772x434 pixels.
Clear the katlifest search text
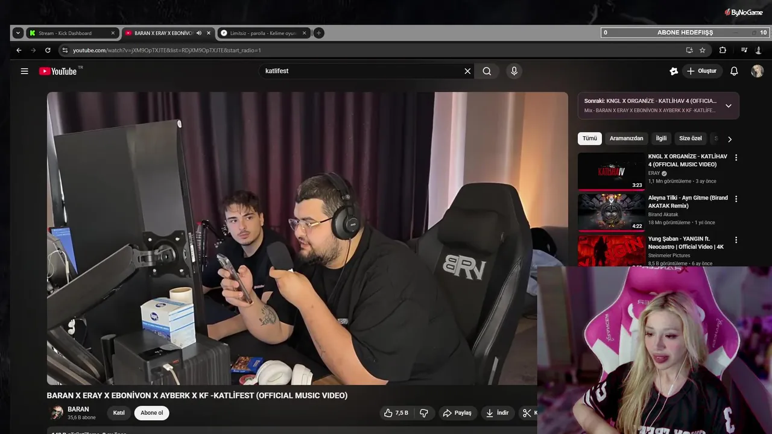pos(467,71)
